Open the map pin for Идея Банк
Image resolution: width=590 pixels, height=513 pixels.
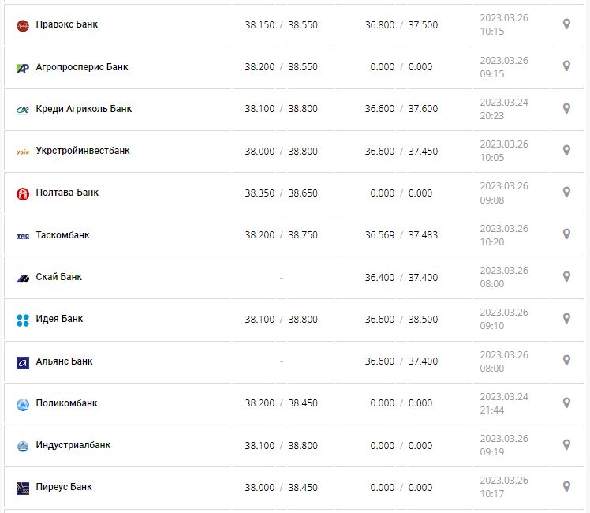[x=566, y=319]
